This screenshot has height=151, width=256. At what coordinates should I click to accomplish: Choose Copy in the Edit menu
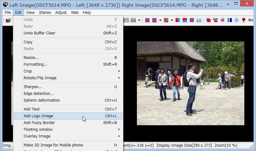coord(68,42)
